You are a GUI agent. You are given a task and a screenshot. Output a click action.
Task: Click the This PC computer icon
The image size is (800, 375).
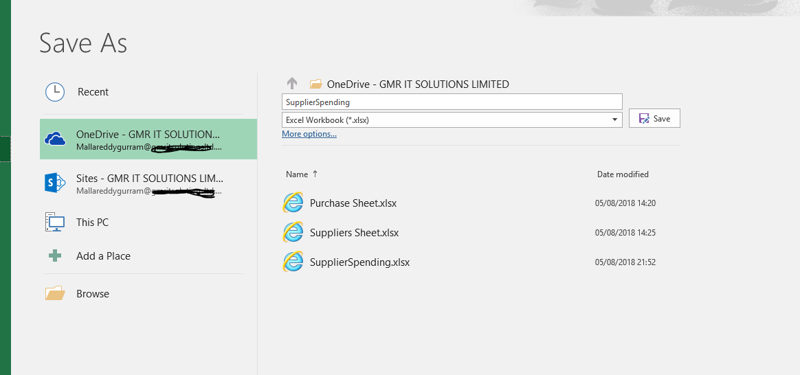click(x=55, y=222)
